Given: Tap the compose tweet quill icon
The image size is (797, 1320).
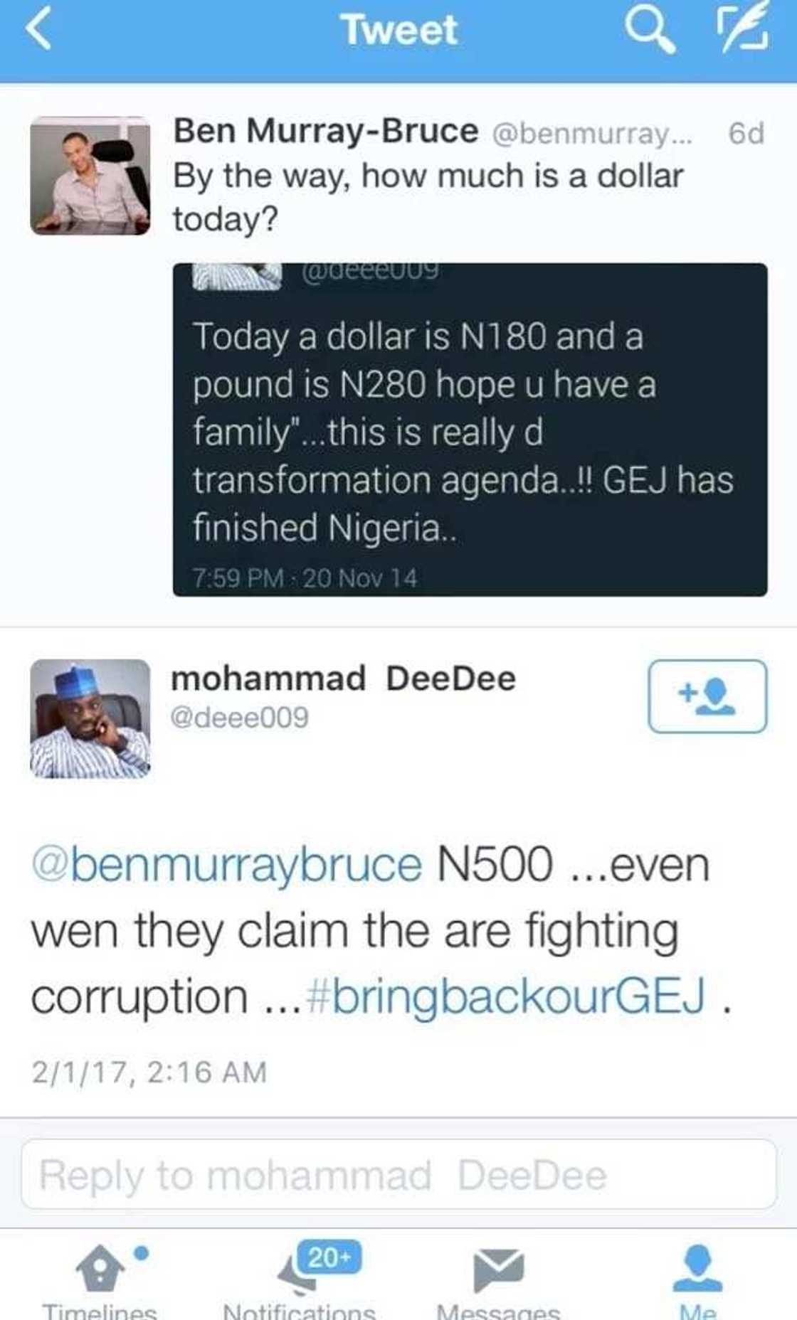Looking at the screenshot, I should (x=743, y=30).
